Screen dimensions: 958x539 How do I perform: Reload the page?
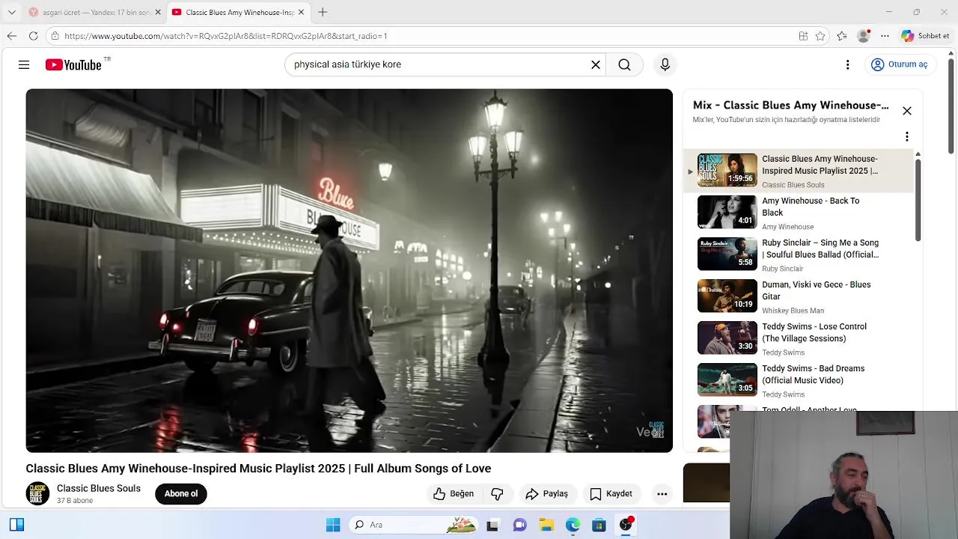33,36
